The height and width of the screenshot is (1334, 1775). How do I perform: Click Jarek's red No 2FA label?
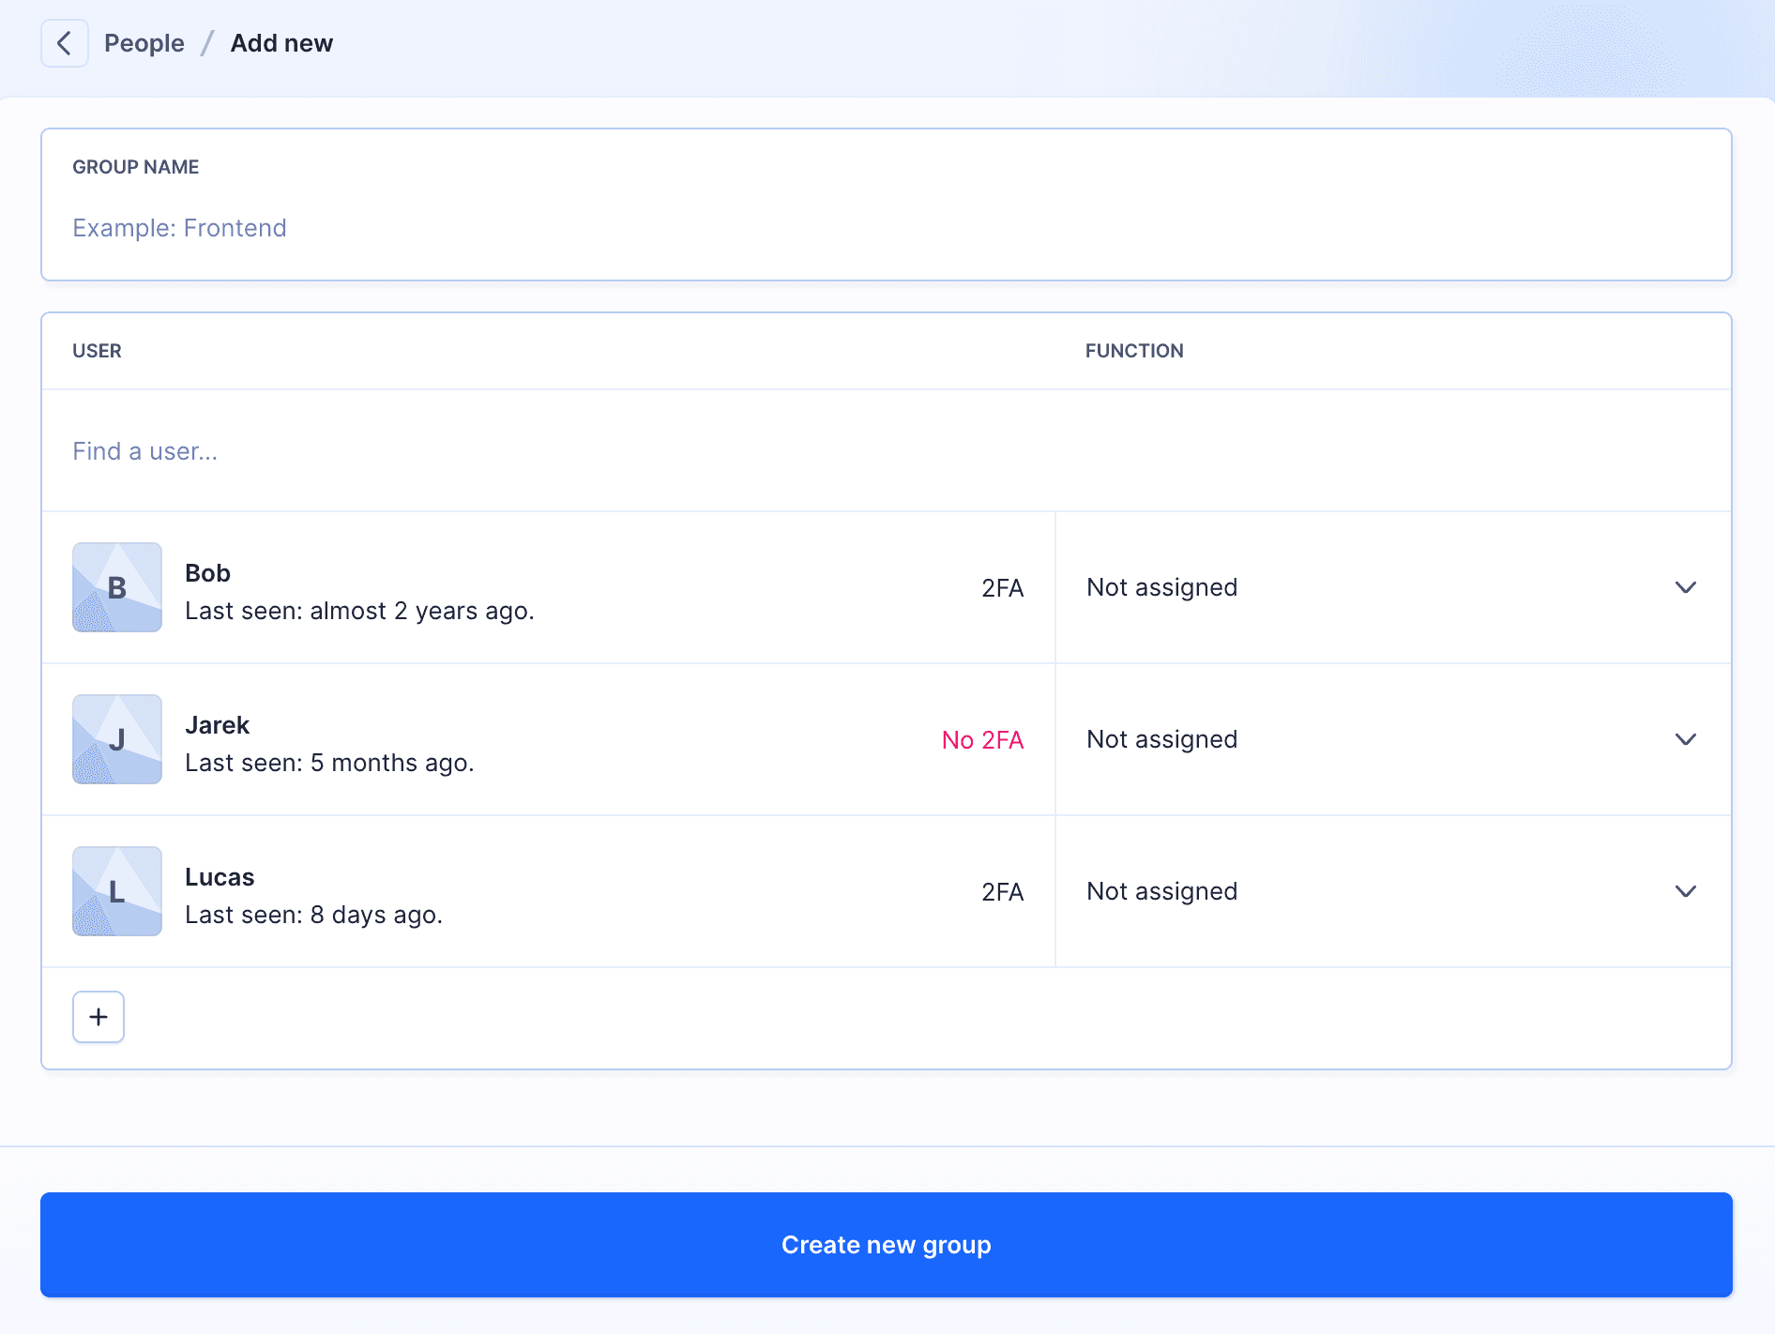(x=982, y=740)
